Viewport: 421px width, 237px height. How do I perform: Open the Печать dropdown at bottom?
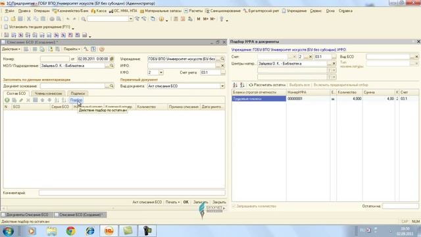172,202
